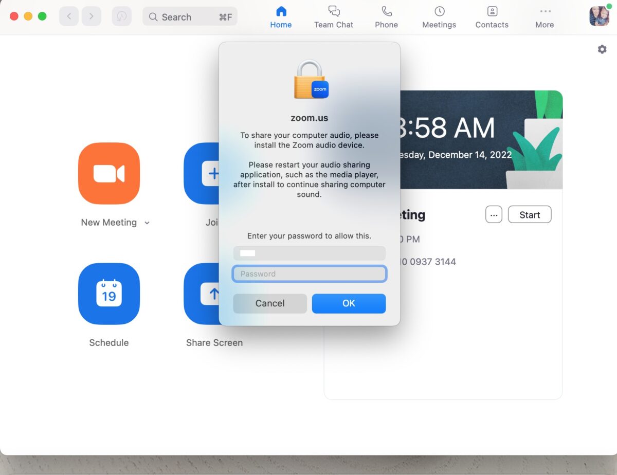
Task: Go back with the left chevron
Action: click(69, 16)
